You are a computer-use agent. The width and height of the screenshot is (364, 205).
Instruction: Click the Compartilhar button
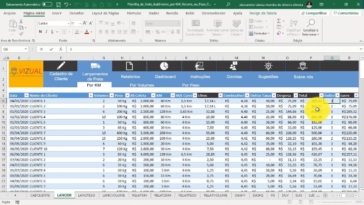(x=314, y=13)
